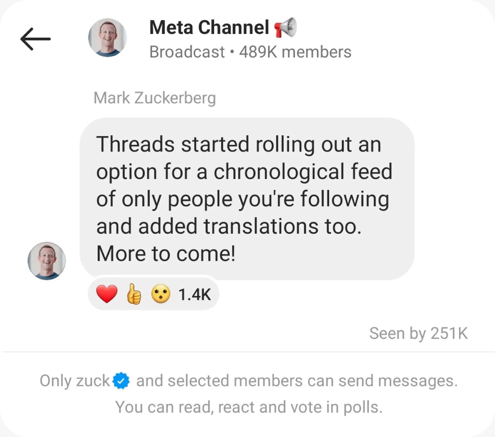Tap the surprised face reaction
The width and height of the screenshot is (495, 437).
tap(161, 294)
